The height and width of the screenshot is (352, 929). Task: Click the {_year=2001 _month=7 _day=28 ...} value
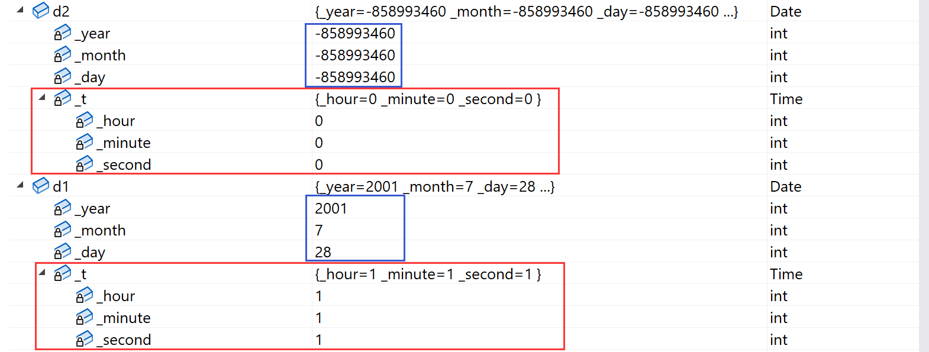(435, 186)
